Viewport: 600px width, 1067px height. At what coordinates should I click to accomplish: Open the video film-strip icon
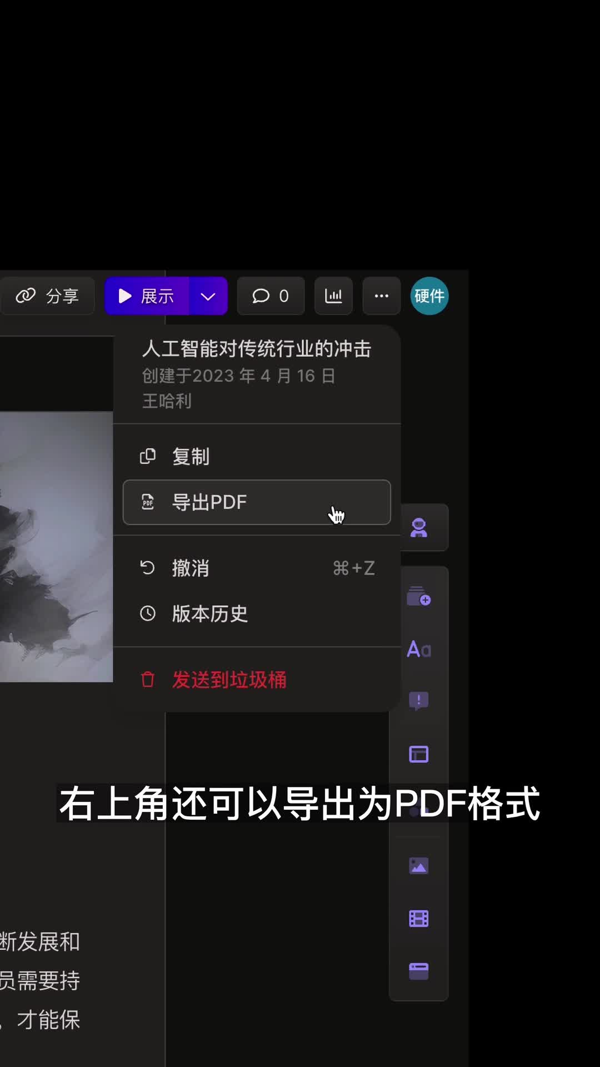(418, 919)
